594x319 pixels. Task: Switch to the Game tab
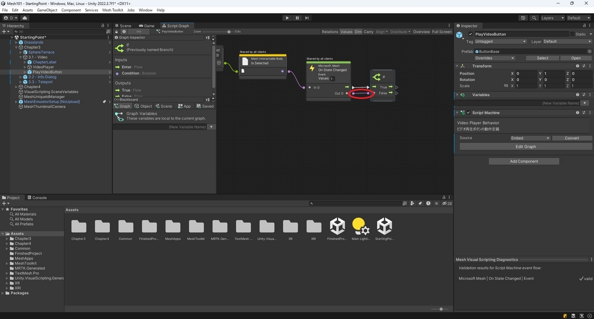tap(147, 26)
